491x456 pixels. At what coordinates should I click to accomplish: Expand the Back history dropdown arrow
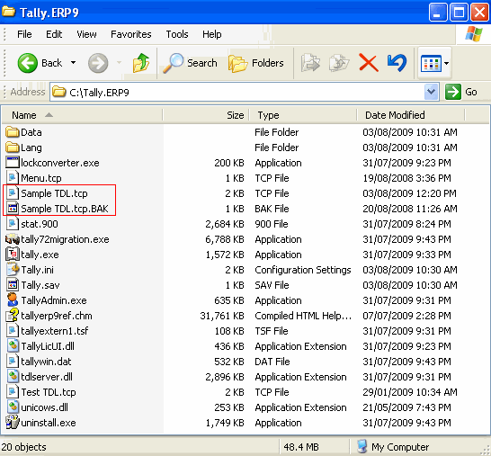click(x=73, y=63)
